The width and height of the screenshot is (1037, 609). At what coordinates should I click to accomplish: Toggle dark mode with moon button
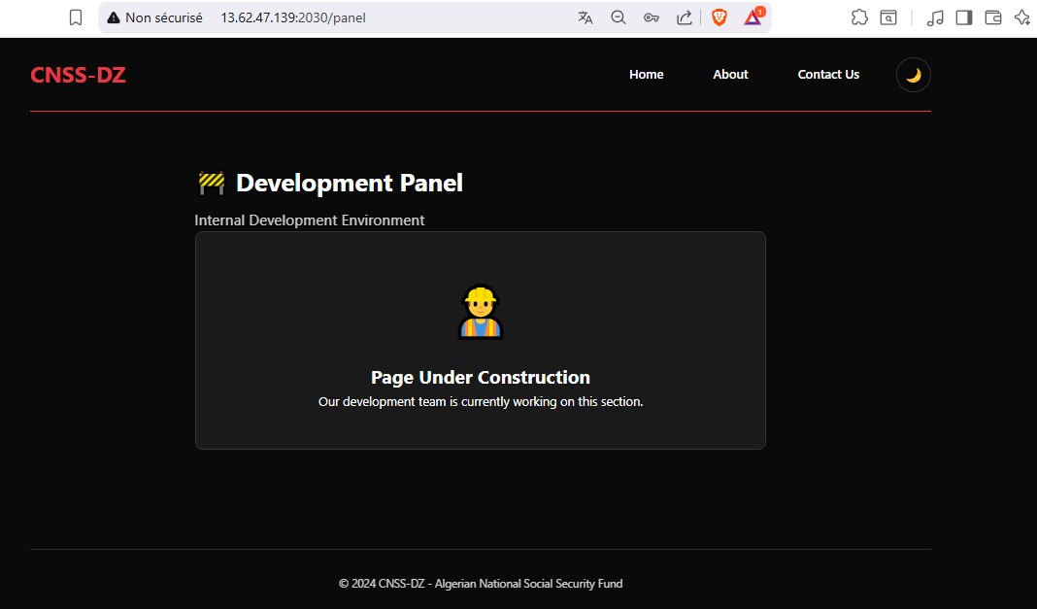pyautogui.click(x=914, y=75)
